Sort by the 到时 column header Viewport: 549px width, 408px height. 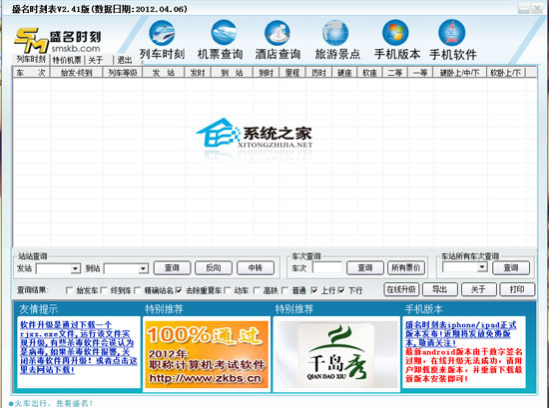pos(266,73)
